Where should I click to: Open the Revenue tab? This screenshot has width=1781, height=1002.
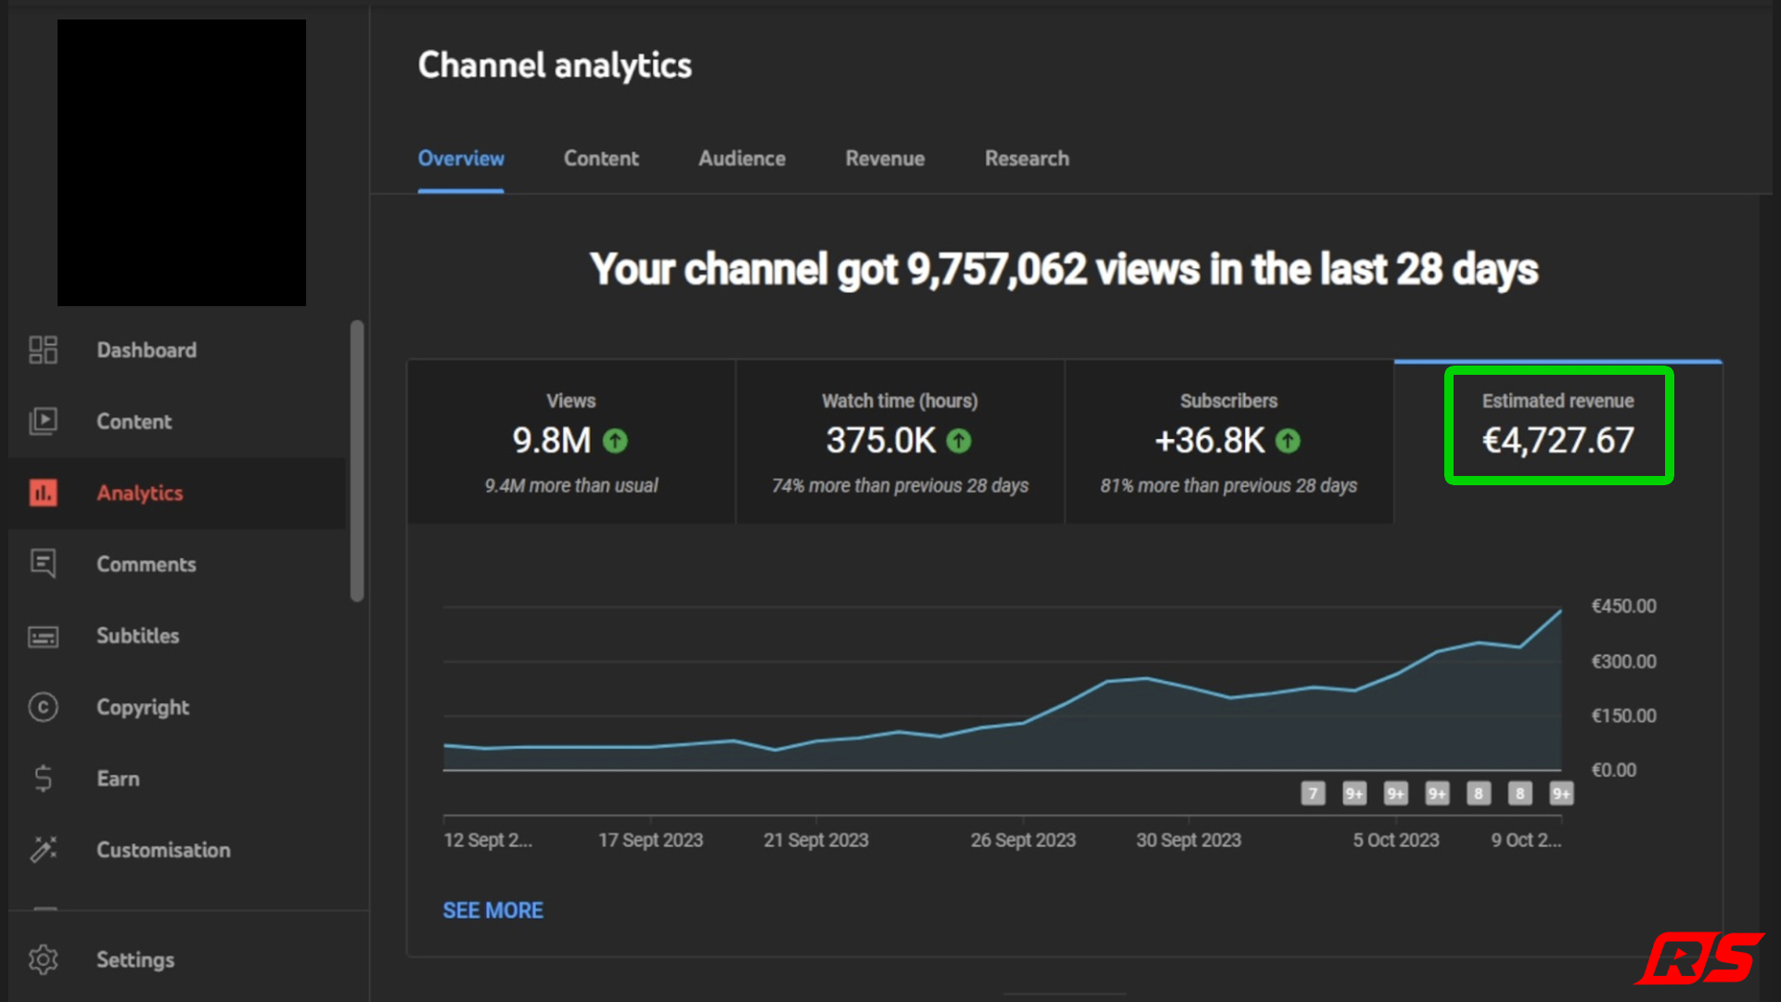[885, 159]
